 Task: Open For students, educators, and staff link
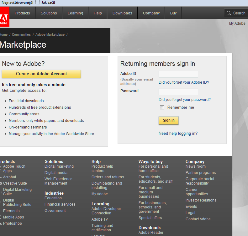pyautogui.click(x=156, y=179)
